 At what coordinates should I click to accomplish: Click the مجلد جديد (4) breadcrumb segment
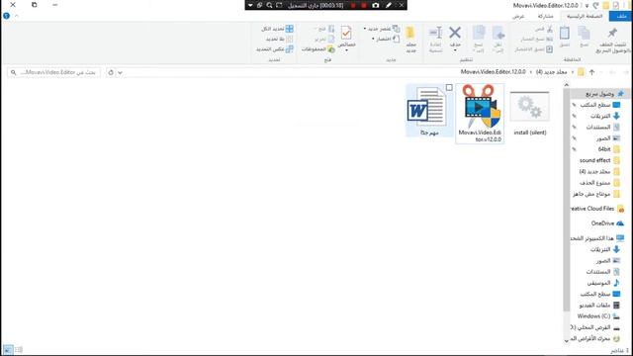click(551, 72)
